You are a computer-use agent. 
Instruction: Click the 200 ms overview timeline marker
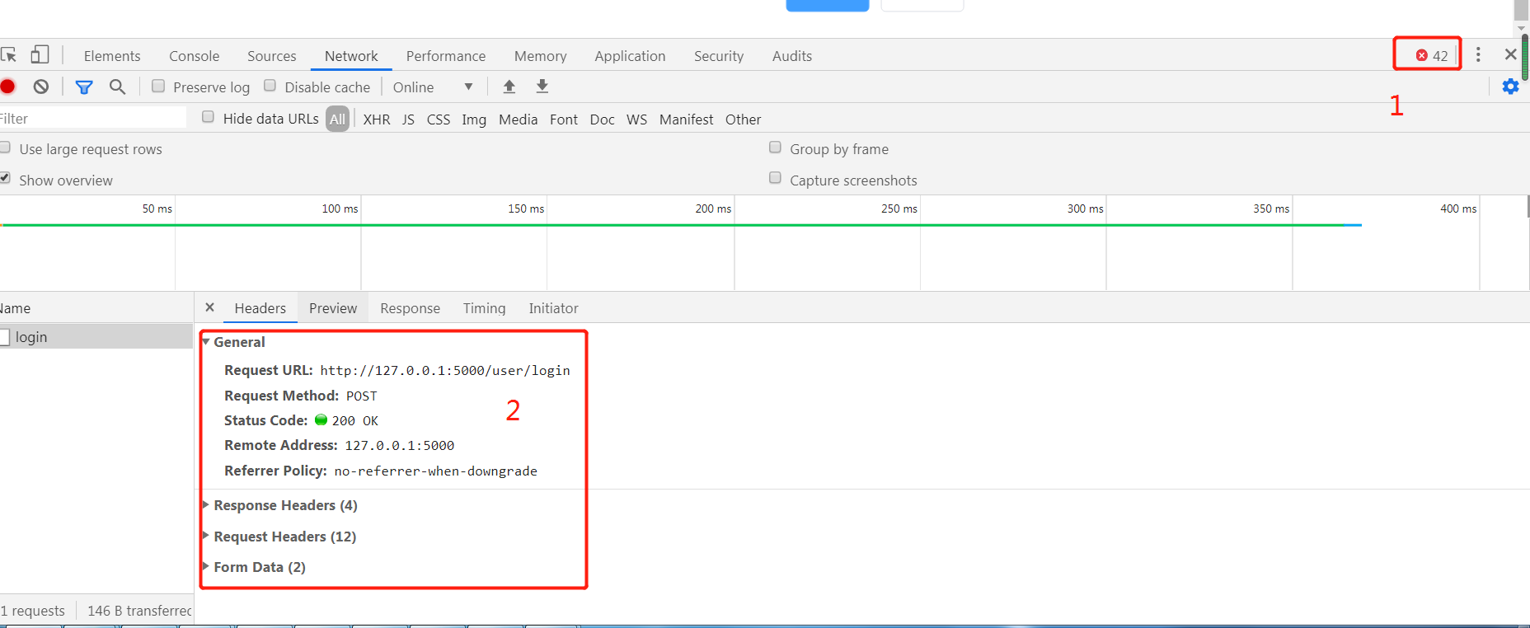713,209
